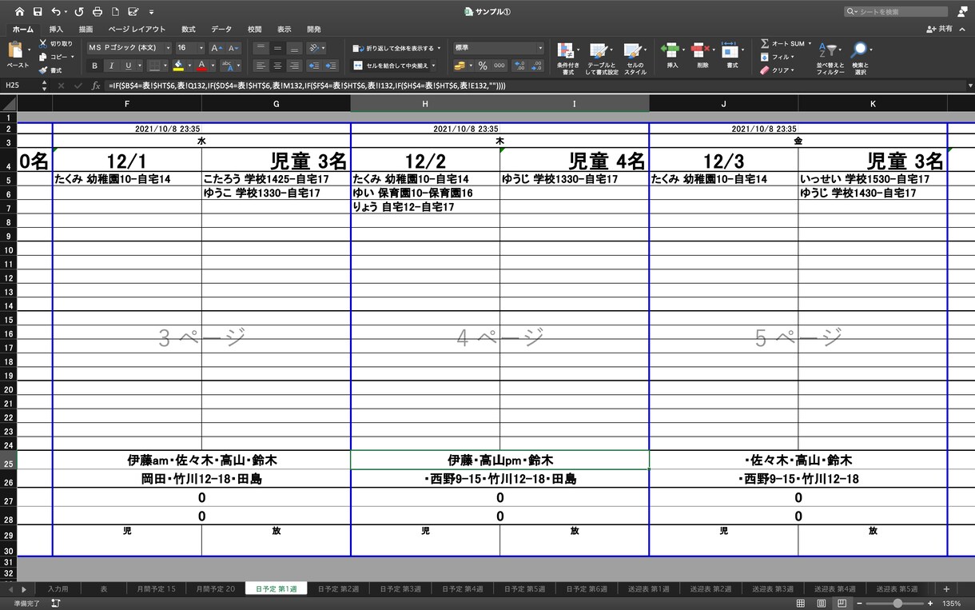
Task: Open the ページ レイアウト ribbon tab
Action: [137, 29]
